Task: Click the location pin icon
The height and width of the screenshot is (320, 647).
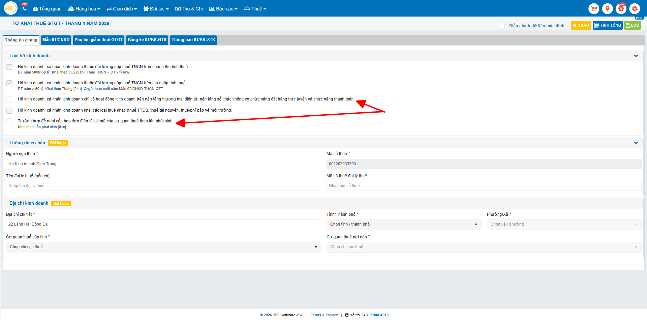Action: (x=607, y=8)
